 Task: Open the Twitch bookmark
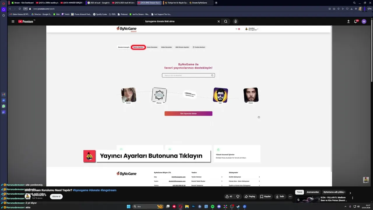pos(66,14)
